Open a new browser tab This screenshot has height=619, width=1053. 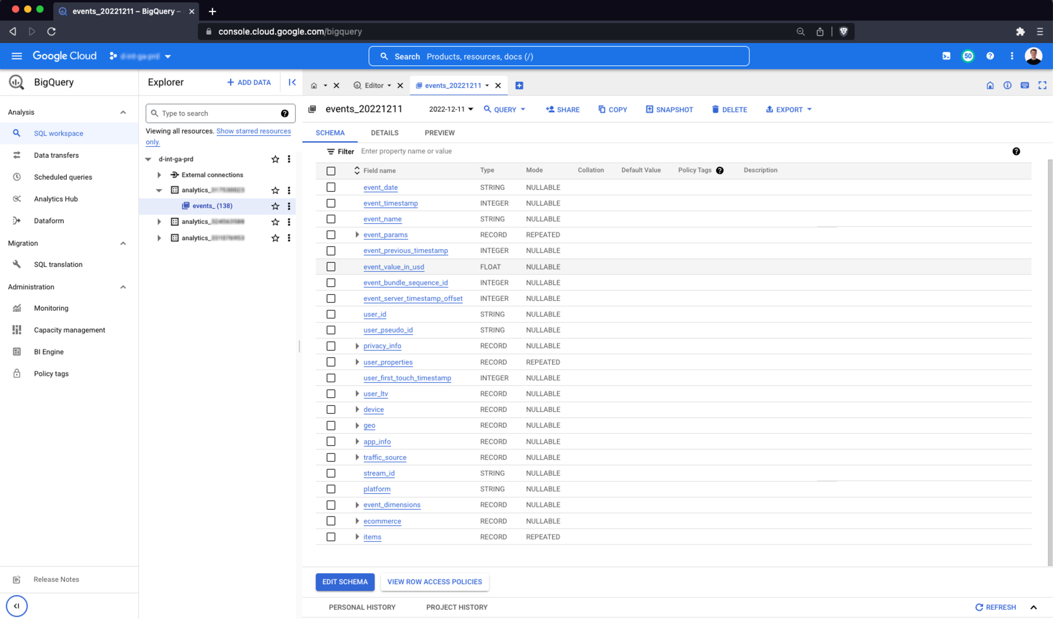point(212,11)
